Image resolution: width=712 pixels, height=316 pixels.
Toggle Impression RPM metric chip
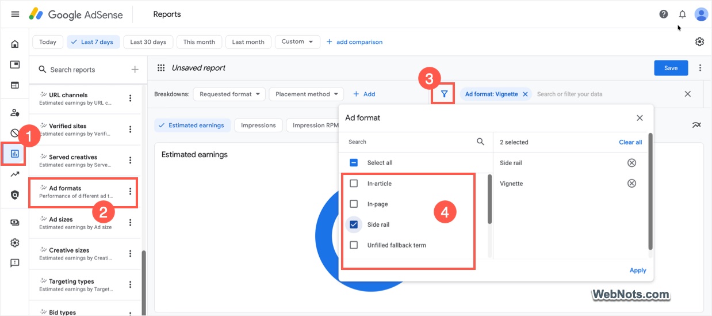(312, 125)
